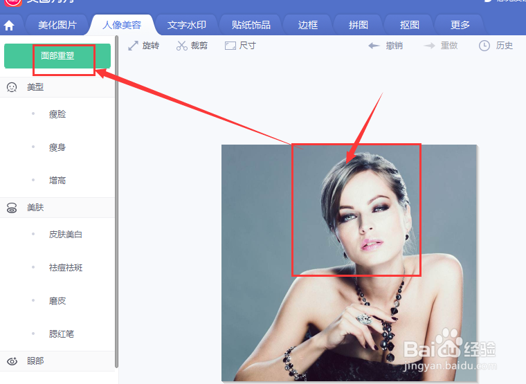This screenshot has width=526, height=384.
Task: Click the 裁剪 label
Action: pyautogui.click(x=199, y=46)
